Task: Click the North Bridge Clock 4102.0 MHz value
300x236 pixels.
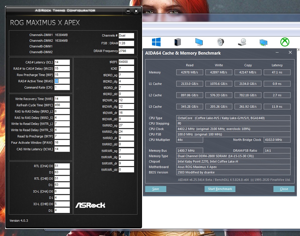Action: tap(277, 140)
